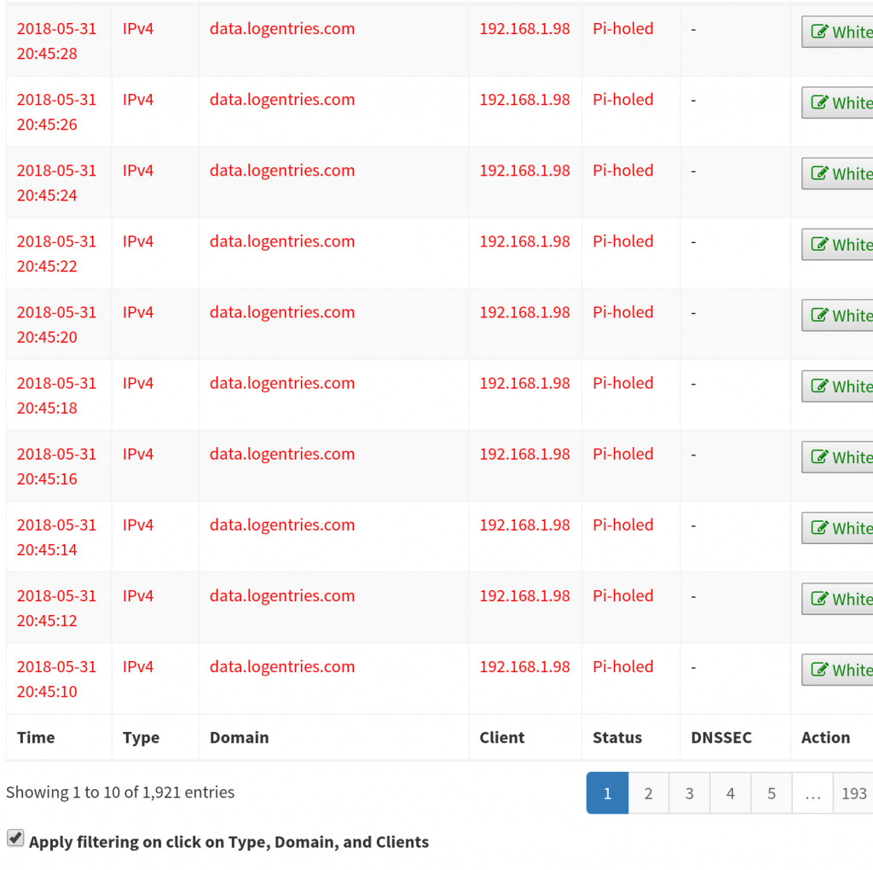Viewport: 873px width, 870px height.
Task: Go to page 2 of query log
Action: coord(648,793)
